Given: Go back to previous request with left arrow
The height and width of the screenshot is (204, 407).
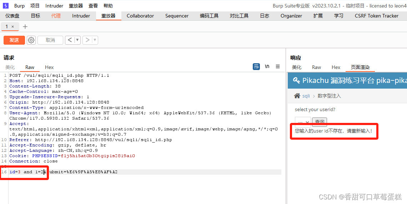Looking at the screenshot, I should click(x=70, y=40).
